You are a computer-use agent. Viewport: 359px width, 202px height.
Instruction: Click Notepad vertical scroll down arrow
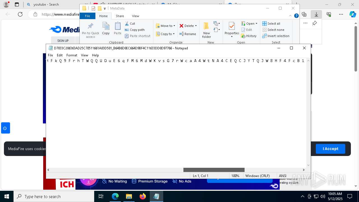(x=309, y=165)
